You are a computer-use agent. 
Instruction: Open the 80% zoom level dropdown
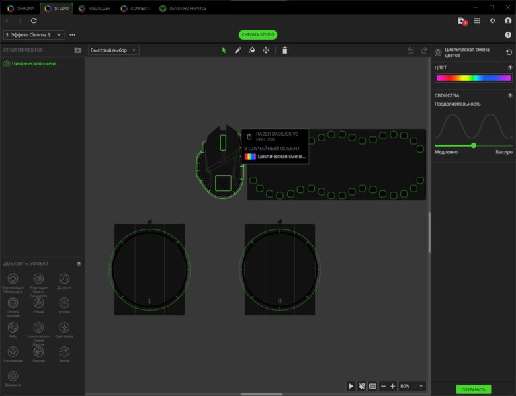(412, 386)
